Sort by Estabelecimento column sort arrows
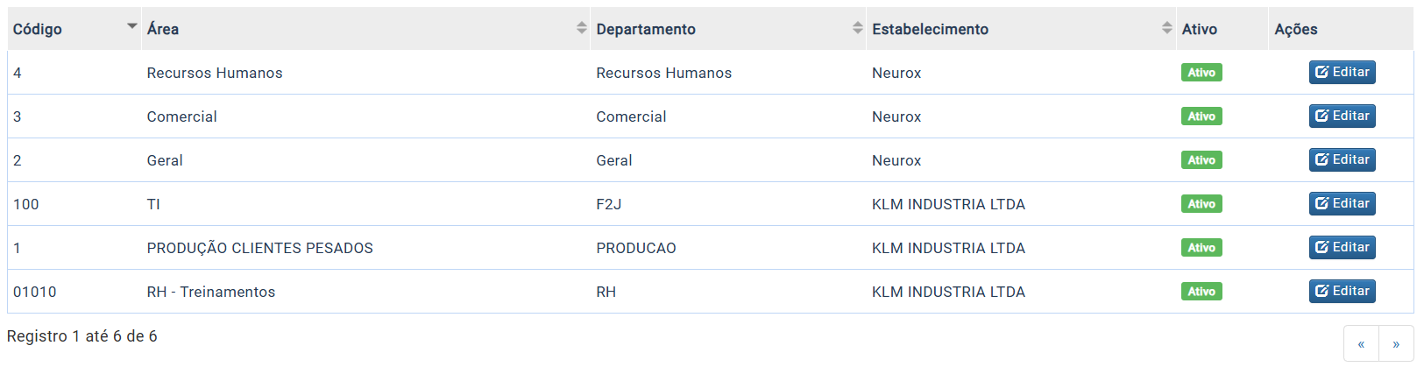 click(x=1167, y=28)
